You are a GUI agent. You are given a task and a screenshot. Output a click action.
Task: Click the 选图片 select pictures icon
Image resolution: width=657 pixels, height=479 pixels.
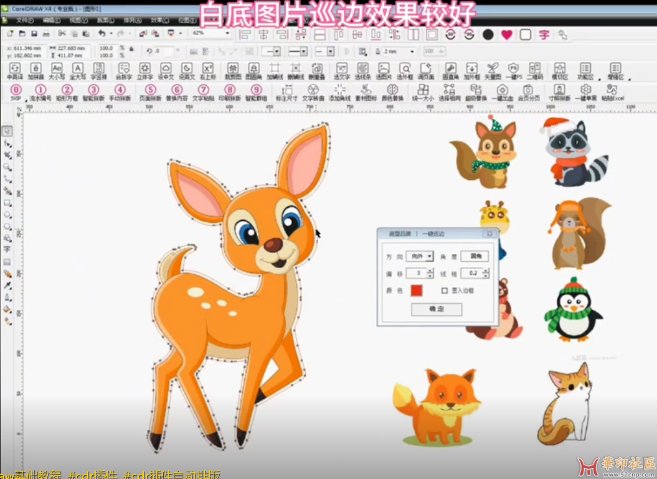pyautogui.click(x=384, y=71)
